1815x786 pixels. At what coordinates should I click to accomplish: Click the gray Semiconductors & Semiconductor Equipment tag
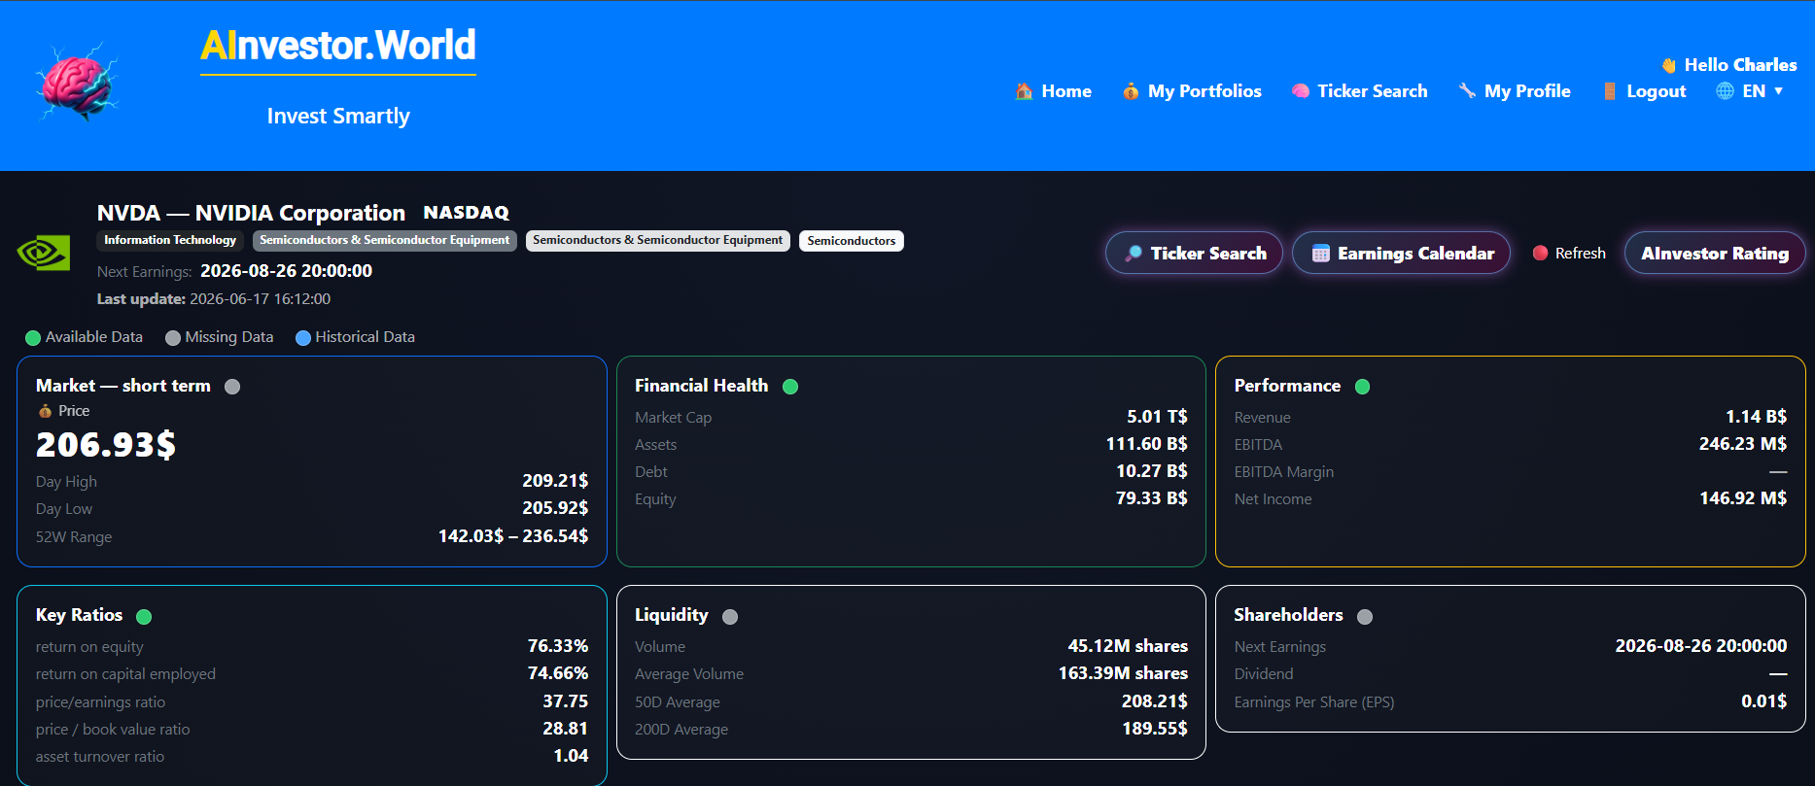click(384, 240)
